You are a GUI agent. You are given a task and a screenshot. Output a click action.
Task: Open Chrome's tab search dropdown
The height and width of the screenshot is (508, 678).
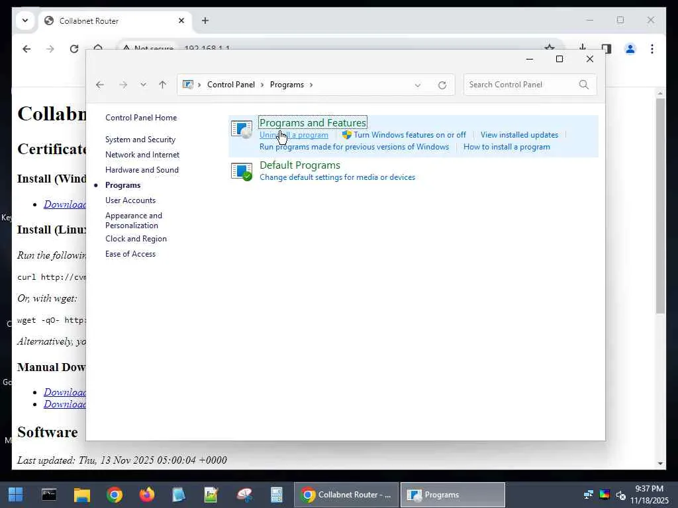[x=25, y=21]
